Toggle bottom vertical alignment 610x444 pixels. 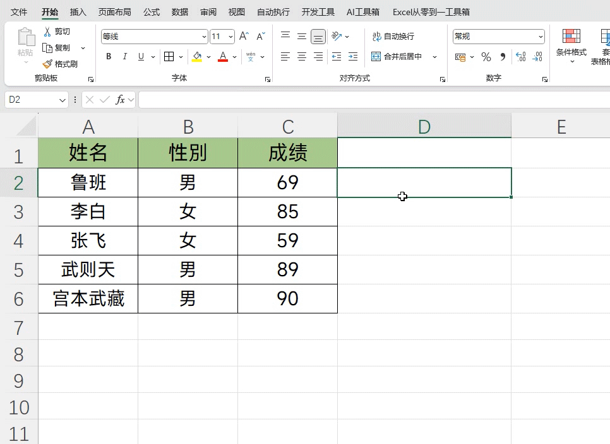tap(318, 37)
